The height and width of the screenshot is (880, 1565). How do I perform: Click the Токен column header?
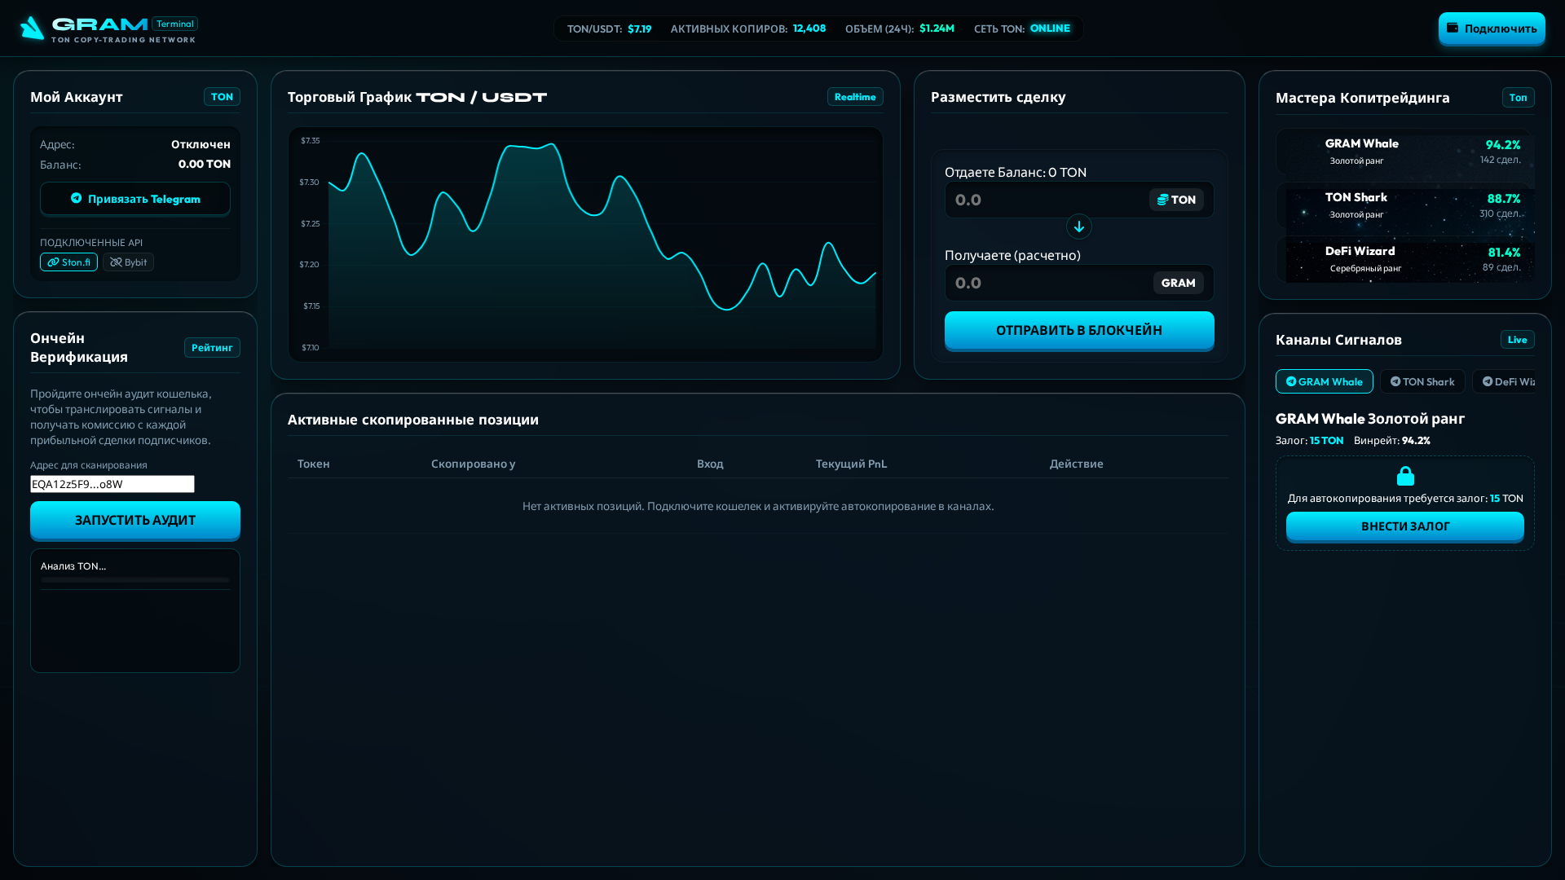tap(314, 464)
